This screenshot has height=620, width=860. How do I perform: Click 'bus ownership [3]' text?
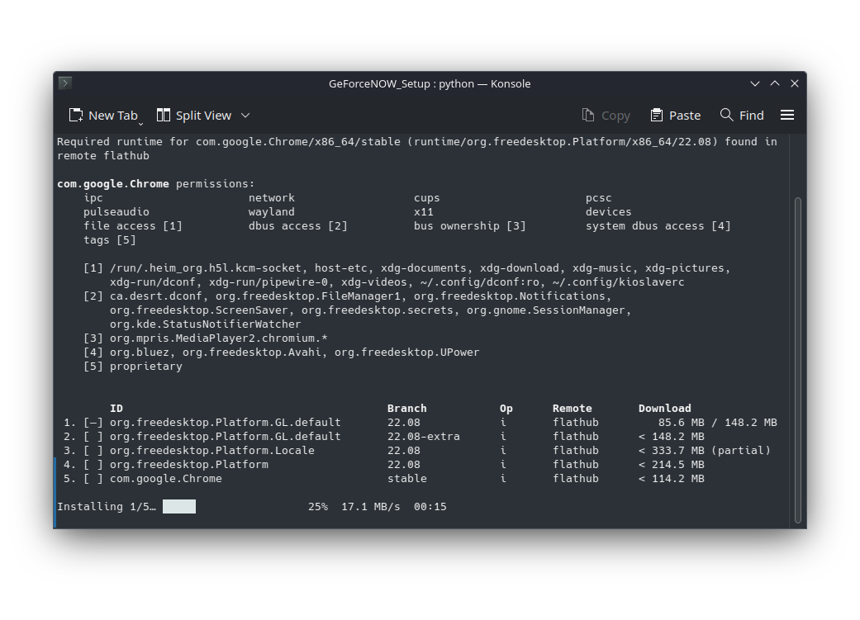pyautogui.click(x=470, y=226)
